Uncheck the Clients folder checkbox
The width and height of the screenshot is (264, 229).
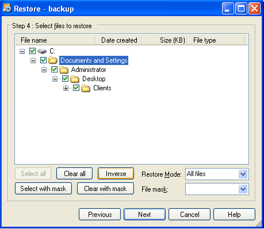click(76, 88)
